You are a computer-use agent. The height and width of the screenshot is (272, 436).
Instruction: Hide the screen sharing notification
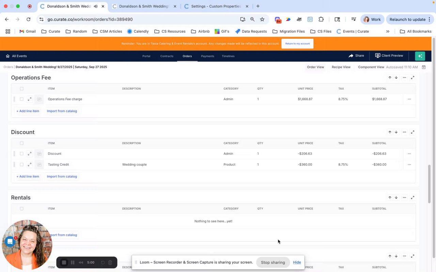point(297,262)
